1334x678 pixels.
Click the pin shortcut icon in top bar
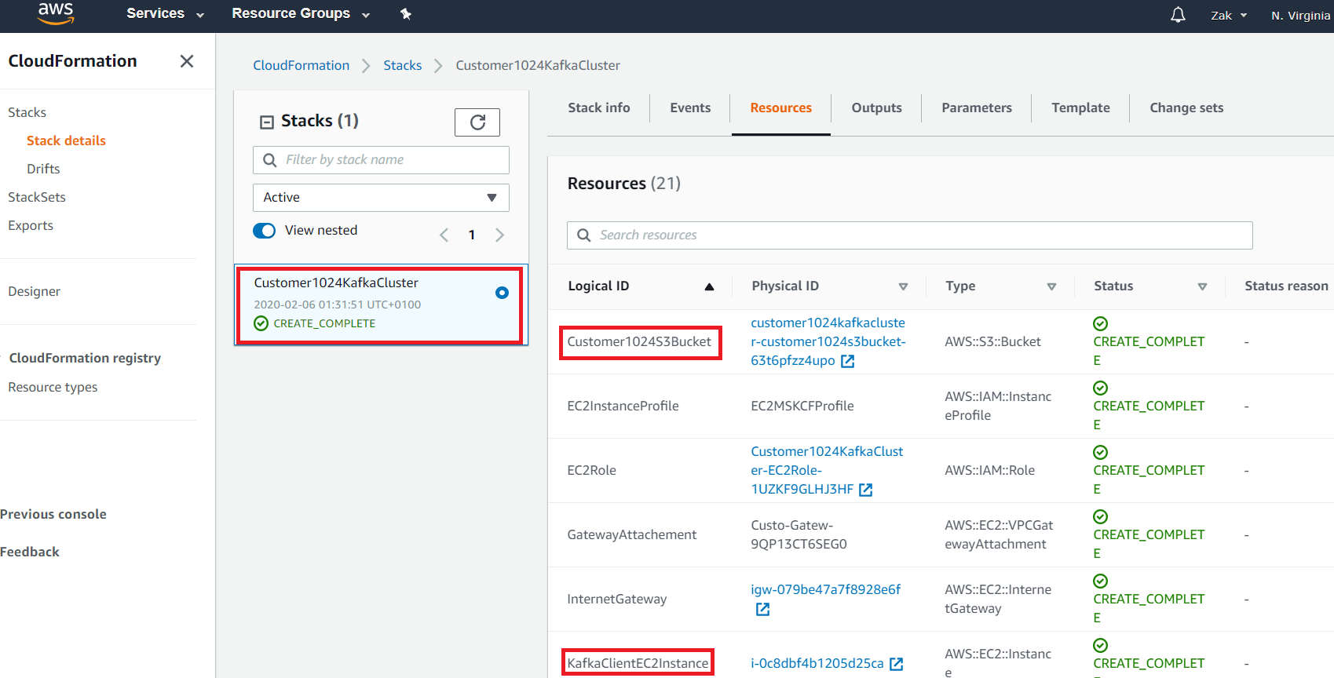click(406, 14)
